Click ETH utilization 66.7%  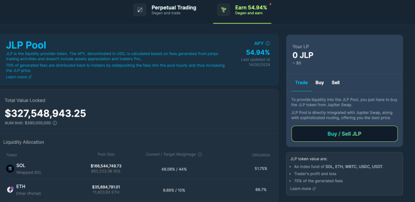click(261, 190)
